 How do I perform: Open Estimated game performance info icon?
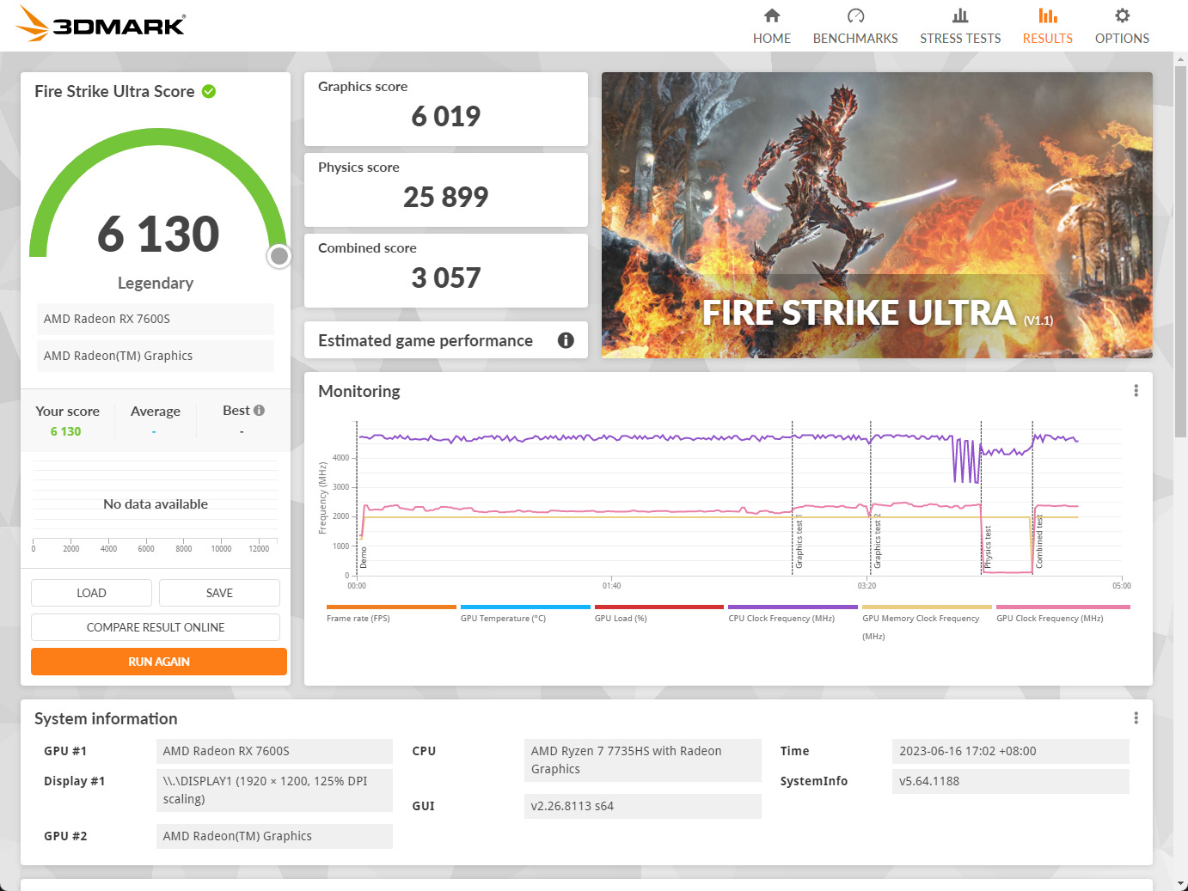(x=566, y=340)
